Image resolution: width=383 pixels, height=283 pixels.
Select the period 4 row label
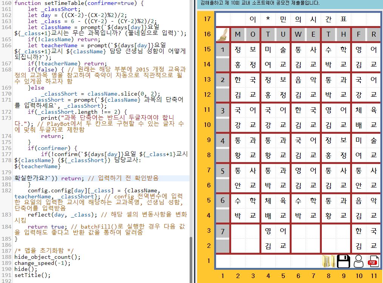(223, 141)
